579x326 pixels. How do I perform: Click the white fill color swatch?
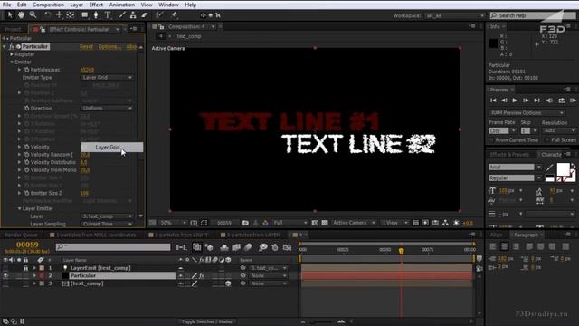pyautogui.click(x=563, y=169)
